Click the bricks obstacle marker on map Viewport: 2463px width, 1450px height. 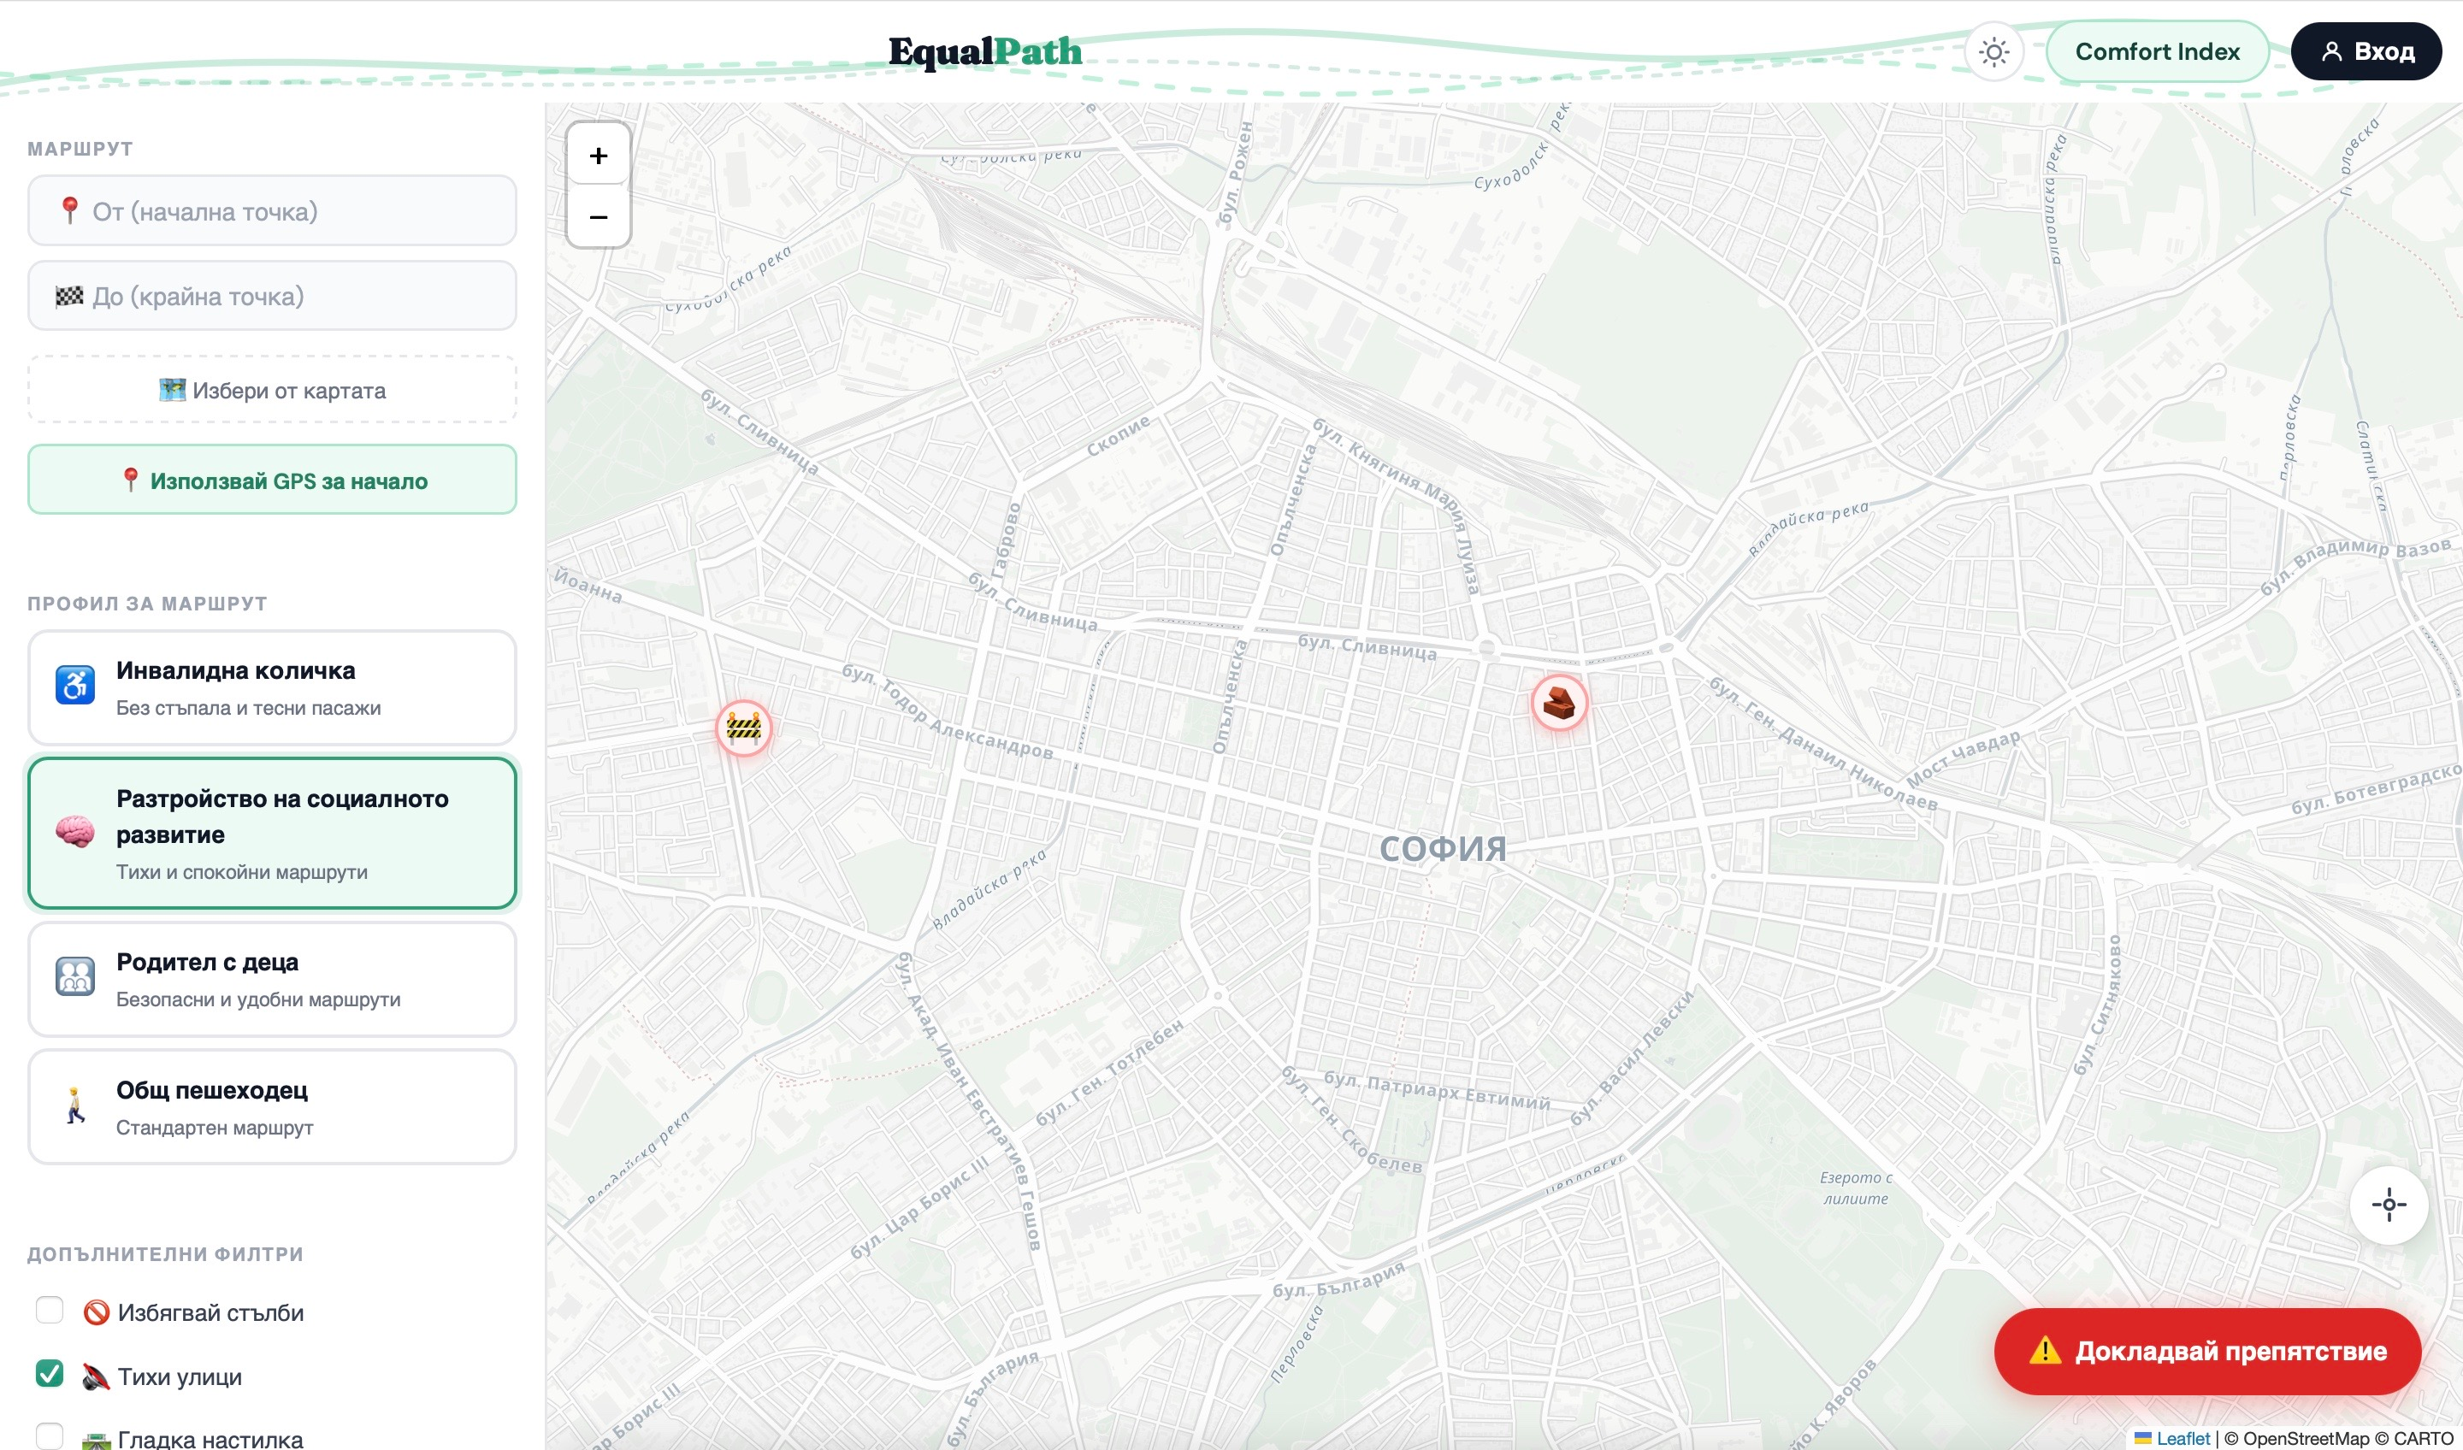tap(1559, 702)
